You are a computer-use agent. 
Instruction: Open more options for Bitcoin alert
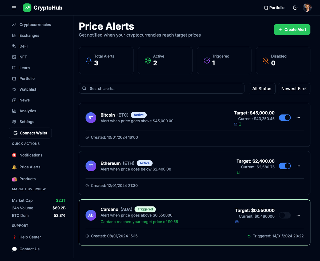pos(298,118)
